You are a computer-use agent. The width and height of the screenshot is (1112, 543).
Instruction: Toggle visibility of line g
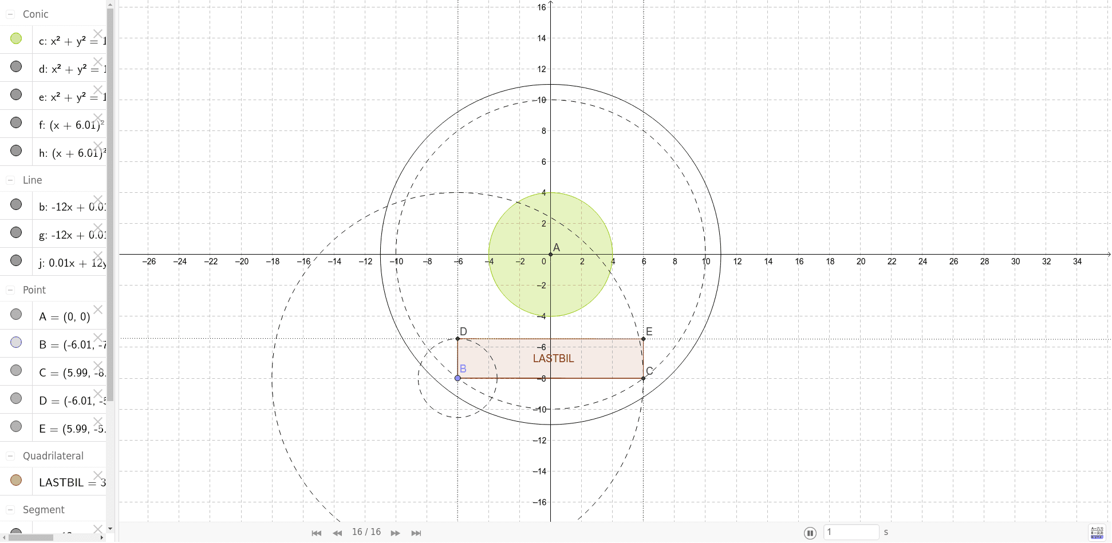pyautogui.click(x=16, y=232)
